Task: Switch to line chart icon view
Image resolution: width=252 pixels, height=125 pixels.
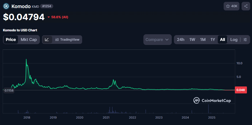Action: click(x=47, y=40)
